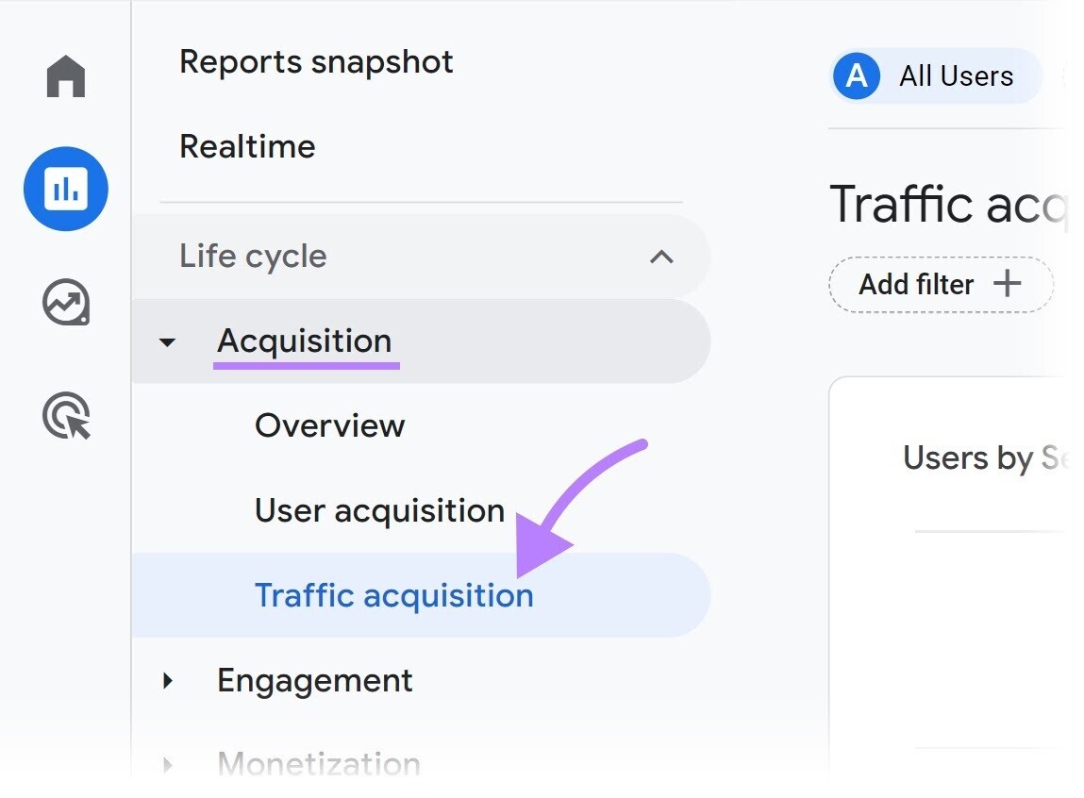Open the User acquisition report
The width and height of the screenshot is (1084, 798).
pyautogui.click(x=378, y=510)
